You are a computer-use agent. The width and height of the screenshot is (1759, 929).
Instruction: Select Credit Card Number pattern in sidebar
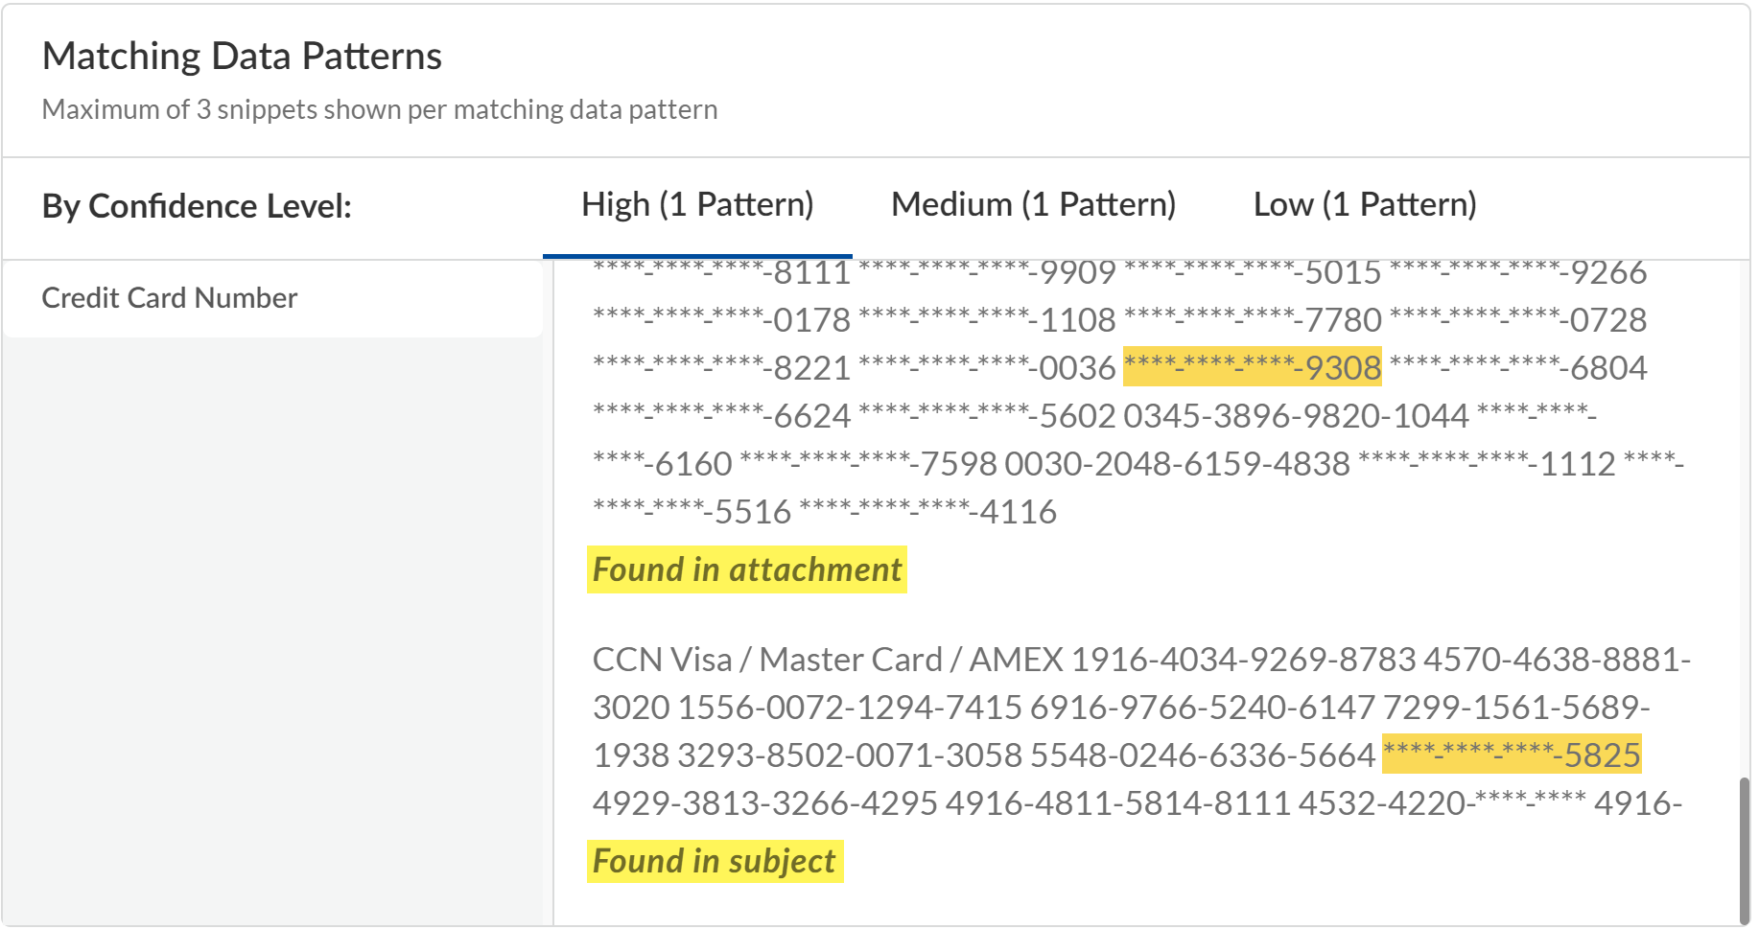(x=170, y=298)
